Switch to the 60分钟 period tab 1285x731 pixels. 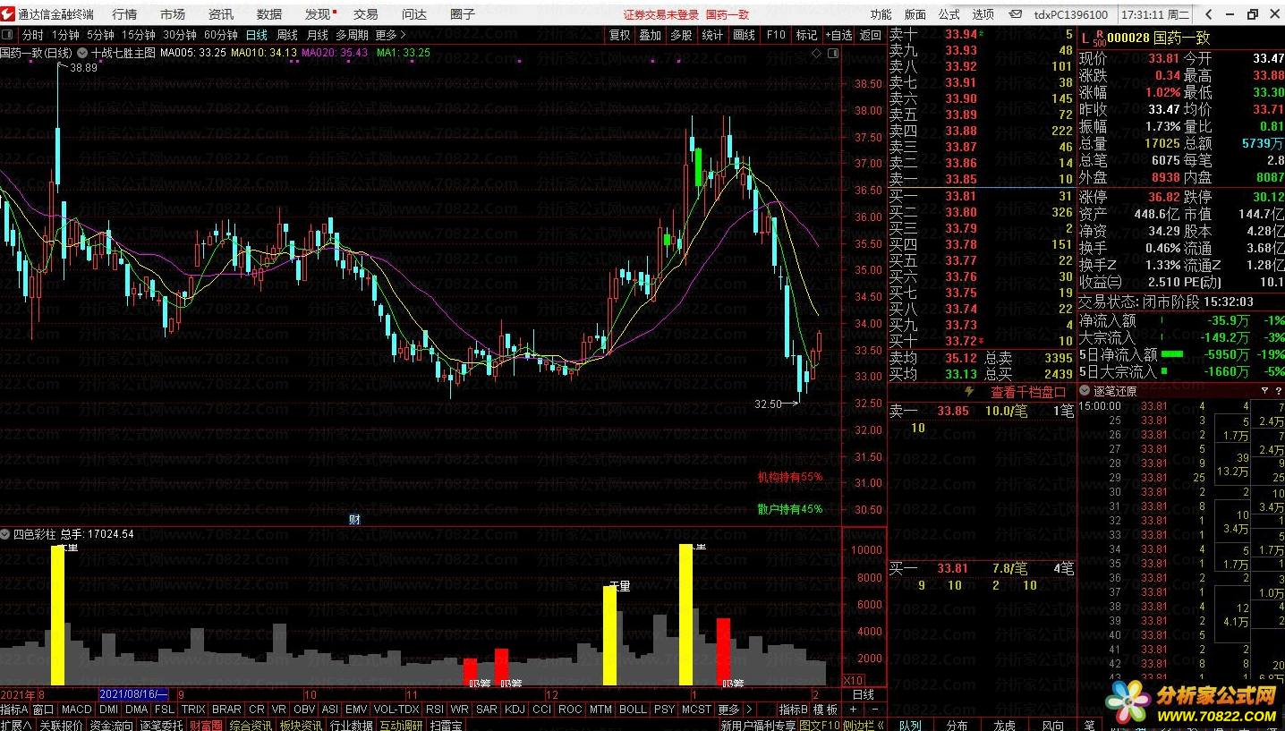click(221, 35)
